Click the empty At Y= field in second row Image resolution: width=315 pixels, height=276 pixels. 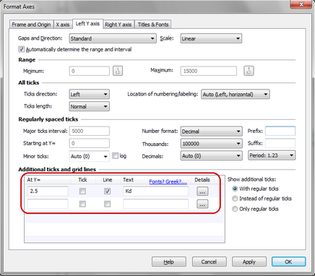click(x=48, y=204)
